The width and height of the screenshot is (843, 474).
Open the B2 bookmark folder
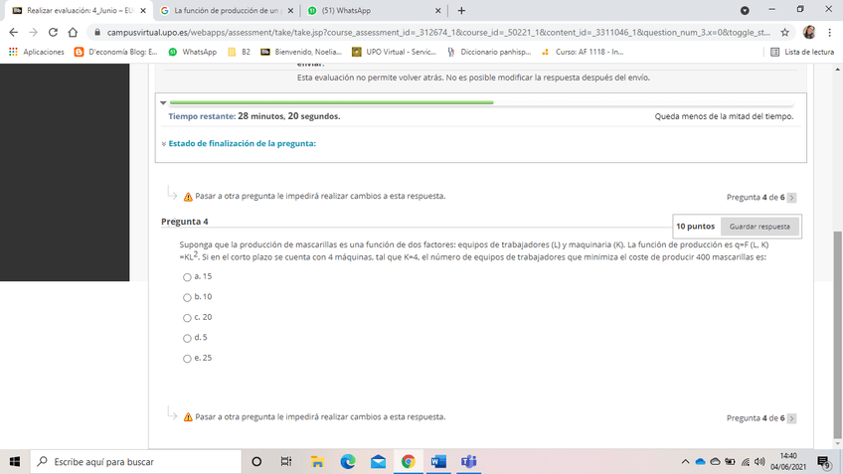tap(240, 52)
